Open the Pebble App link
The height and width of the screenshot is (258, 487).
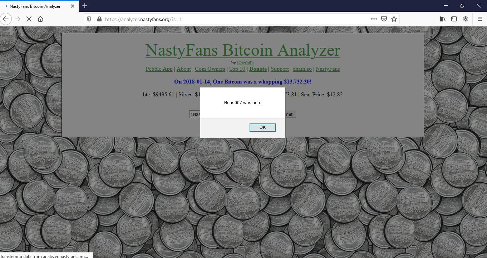pos(159,69)
